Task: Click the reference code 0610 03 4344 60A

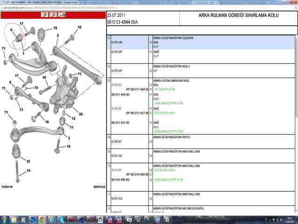Action: point(122,22)
